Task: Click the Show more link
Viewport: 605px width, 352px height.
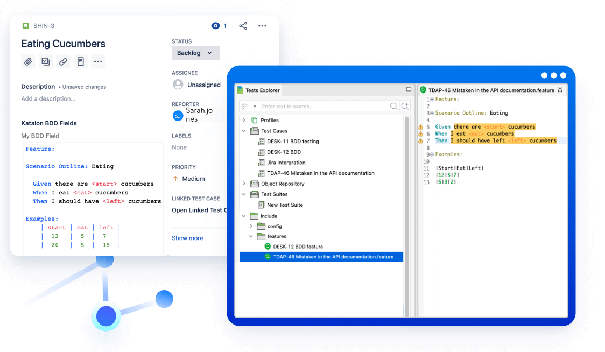Action: (x=187, y=238)
